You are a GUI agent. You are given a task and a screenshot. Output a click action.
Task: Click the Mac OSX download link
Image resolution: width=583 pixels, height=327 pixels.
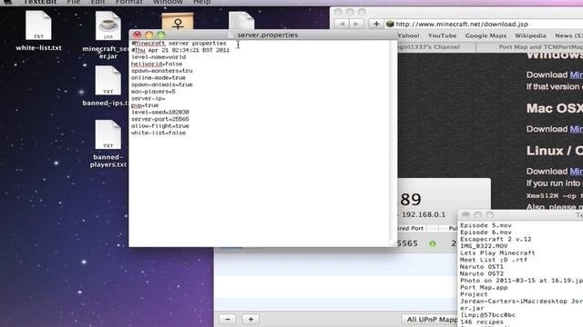[x=576, y=129]
